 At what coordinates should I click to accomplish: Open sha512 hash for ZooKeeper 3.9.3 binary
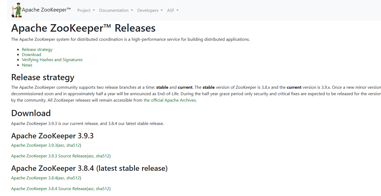click(73, 145)
